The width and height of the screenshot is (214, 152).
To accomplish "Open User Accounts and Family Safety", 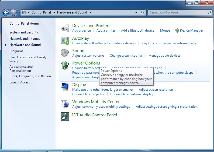I will [28, 59].
